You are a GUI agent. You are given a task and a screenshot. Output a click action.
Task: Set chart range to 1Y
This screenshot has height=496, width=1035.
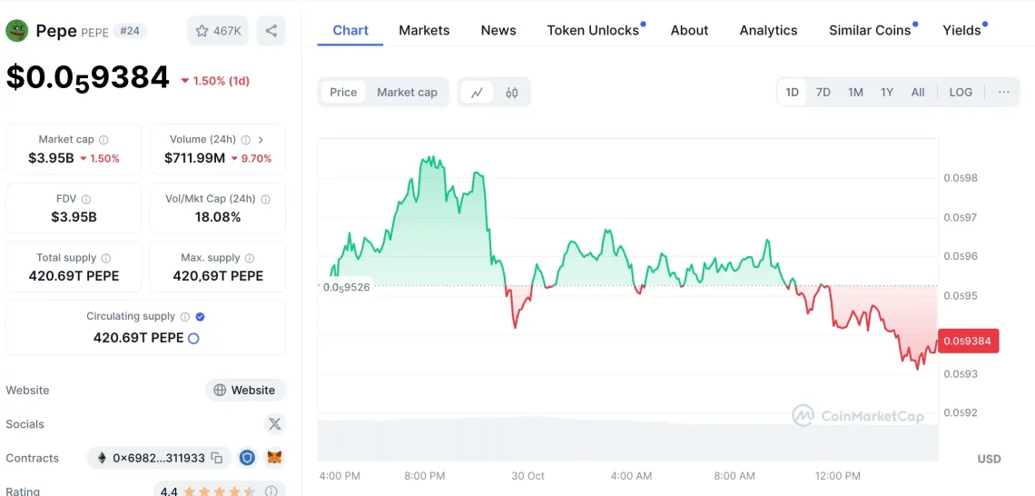point(886,93)
